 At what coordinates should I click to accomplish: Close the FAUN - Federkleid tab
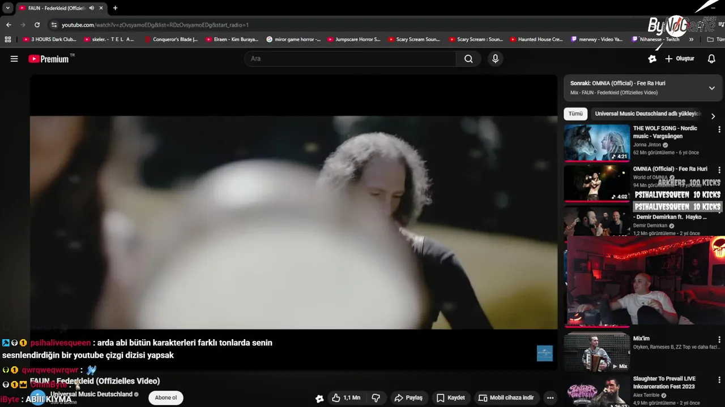pyautogui.click(x=102, y=8)
